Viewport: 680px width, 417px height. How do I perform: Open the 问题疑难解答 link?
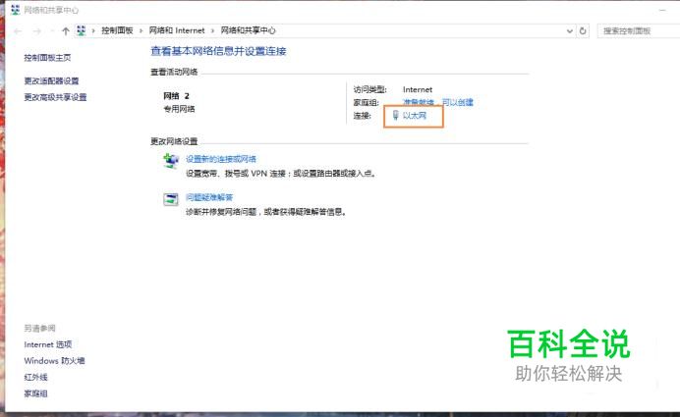coord(209,197)
